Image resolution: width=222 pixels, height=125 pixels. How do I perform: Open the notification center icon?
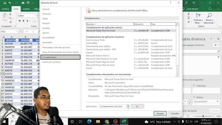(216, 122)
